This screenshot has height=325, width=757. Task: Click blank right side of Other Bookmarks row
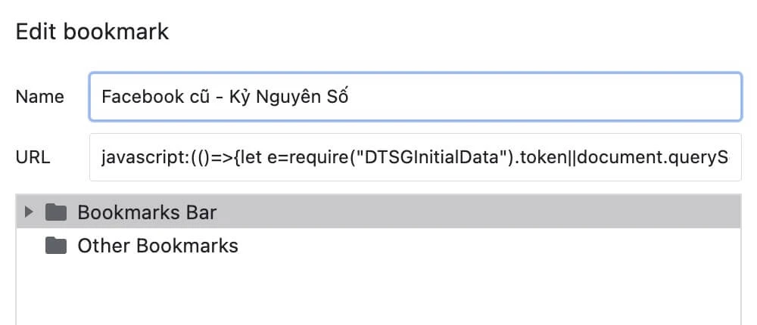[492, 246]
